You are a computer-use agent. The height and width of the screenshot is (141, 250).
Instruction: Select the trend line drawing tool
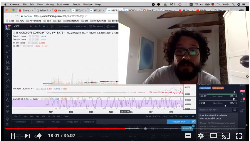[7, 40]
